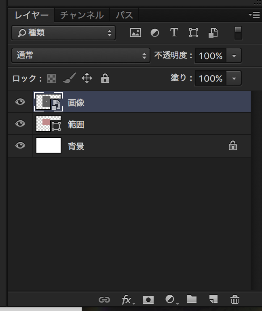
Task: Delete layer using the trash icon
Action: pos(235,299)
